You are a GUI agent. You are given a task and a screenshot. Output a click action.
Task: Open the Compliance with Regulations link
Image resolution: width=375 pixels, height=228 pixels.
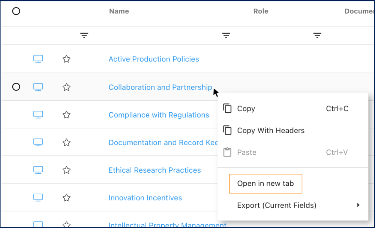[159, 115]
